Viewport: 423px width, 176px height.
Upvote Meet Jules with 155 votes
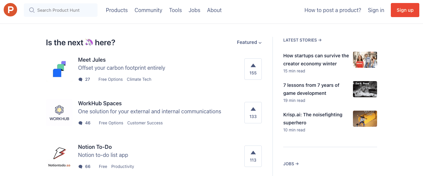tap(253, 69)
